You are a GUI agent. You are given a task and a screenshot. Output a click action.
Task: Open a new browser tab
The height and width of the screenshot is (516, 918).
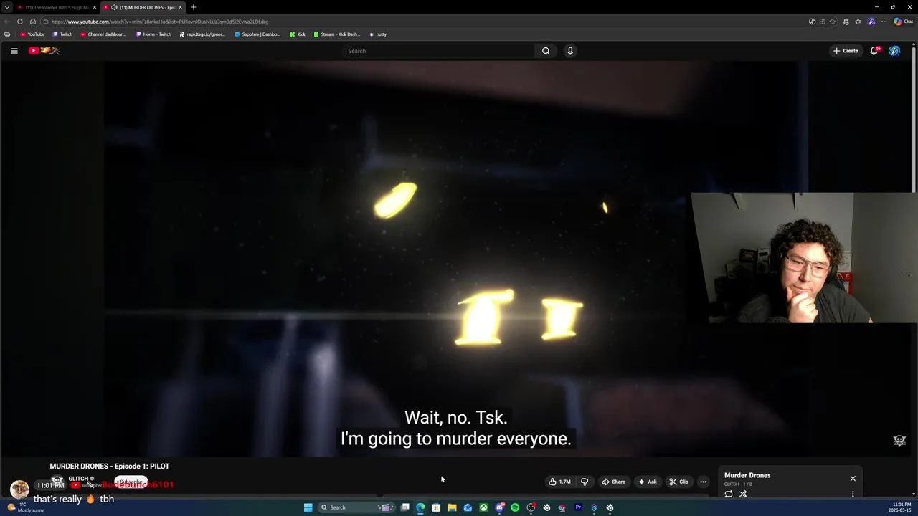click(193, 7)
